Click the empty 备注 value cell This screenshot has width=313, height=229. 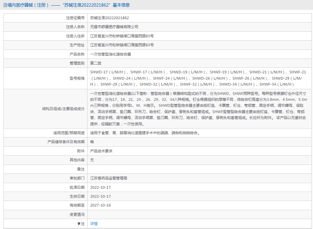click(x=198, y=169)
